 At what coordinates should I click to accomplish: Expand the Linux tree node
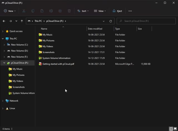[x=3, y=108]
